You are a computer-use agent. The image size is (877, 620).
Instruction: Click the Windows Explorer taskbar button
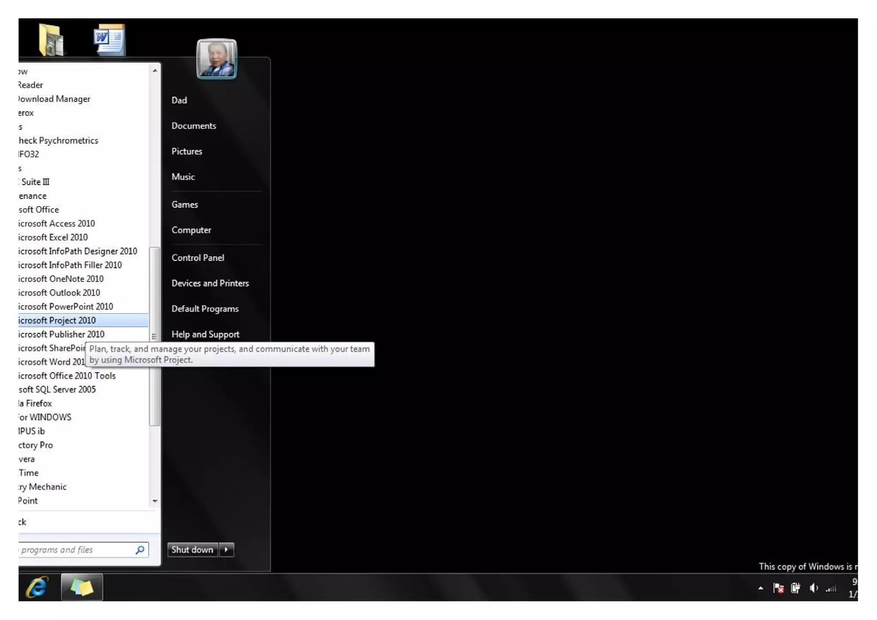(82, 587)
